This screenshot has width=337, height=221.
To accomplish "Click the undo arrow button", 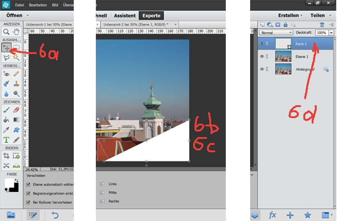I will point(55,215).
